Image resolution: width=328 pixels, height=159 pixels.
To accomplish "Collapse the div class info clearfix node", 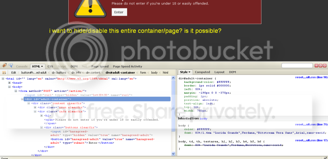I will [35, 111].
